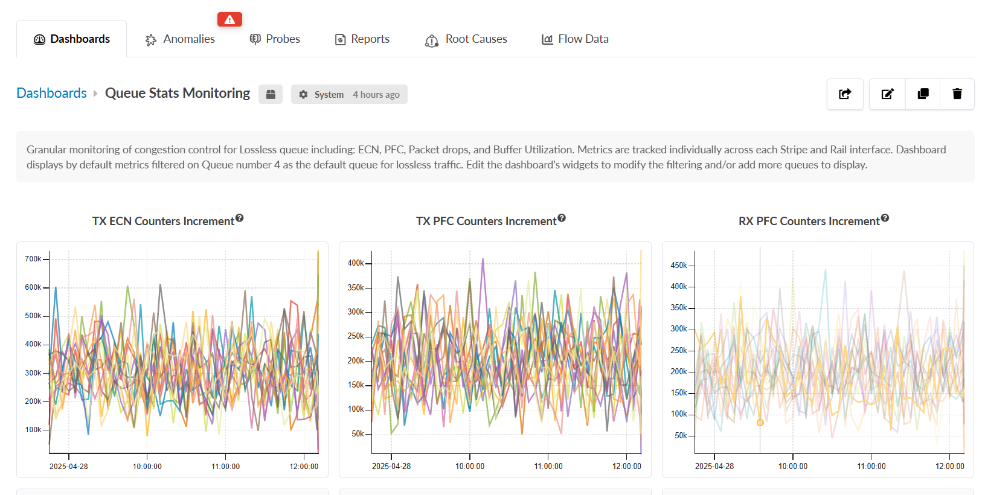Switch to the Anomalies tab
The width and height of the screenshot is (985, 495).
pyautogui.click(x=180, y=39)
